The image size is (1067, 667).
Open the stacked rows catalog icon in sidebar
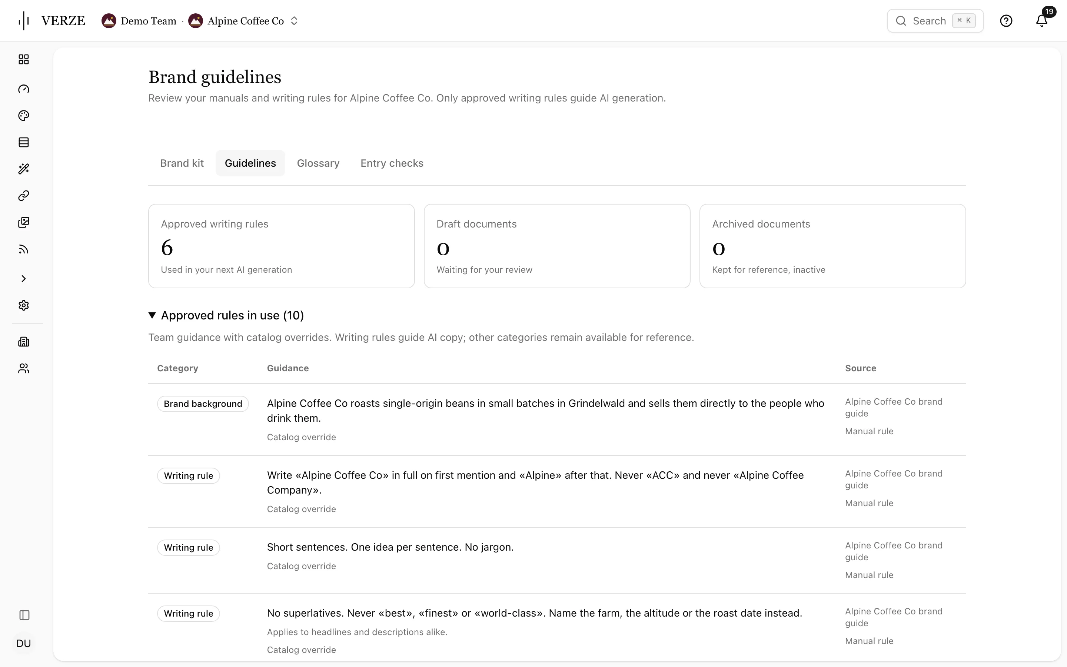(x=24, y=143)
